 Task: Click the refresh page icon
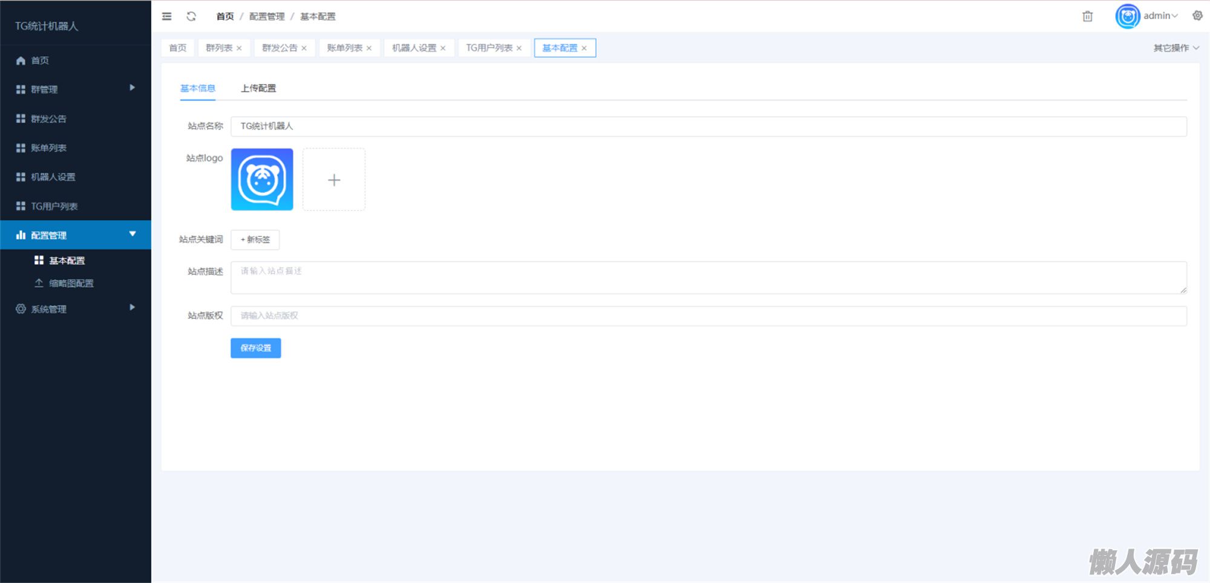[x=191, y=16]
